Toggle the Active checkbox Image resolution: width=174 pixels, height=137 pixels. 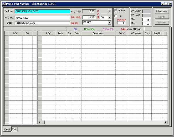[x=116, y=10]
